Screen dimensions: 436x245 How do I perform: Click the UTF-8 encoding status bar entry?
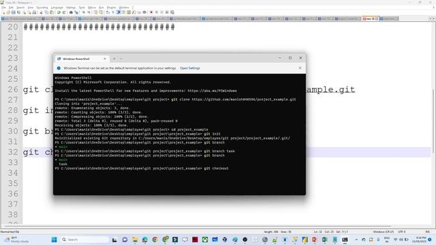pyautogui.click(x=402, y=231)
